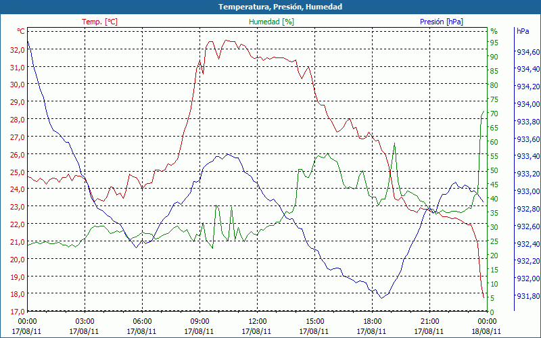Image resolution: width=541 pixels, height=338 pixels.
Task: Click the title "Temperatura, Presión, Humedad"
Action: click(x=280, y=7)
